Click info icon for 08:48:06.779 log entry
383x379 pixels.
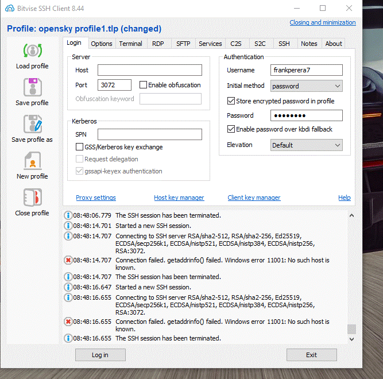pyautogui.click(x=68, y=215)
